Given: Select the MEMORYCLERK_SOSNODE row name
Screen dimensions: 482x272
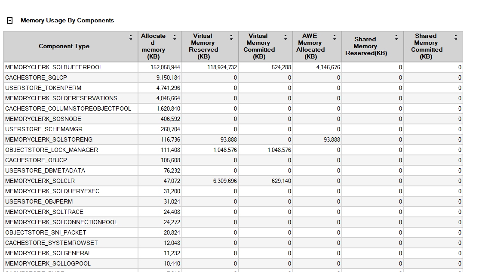Looking at the screenshot, I should coord(43,119).
